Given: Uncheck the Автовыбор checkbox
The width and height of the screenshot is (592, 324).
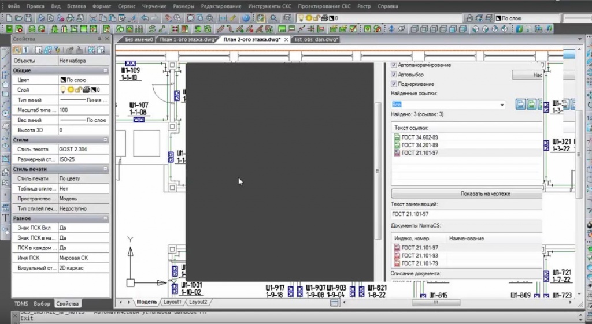Looking at the screenshot, I should (x=394, y=75).
